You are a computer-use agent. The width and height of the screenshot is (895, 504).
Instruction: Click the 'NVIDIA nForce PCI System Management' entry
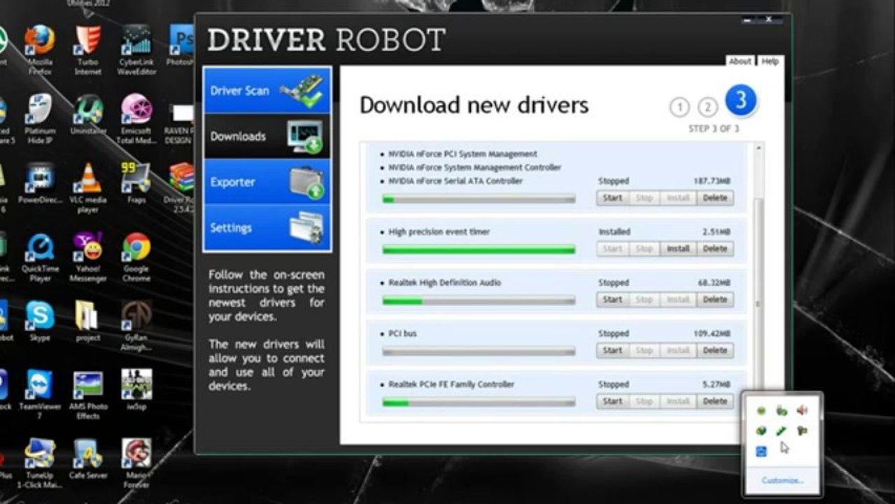point(463,154)
